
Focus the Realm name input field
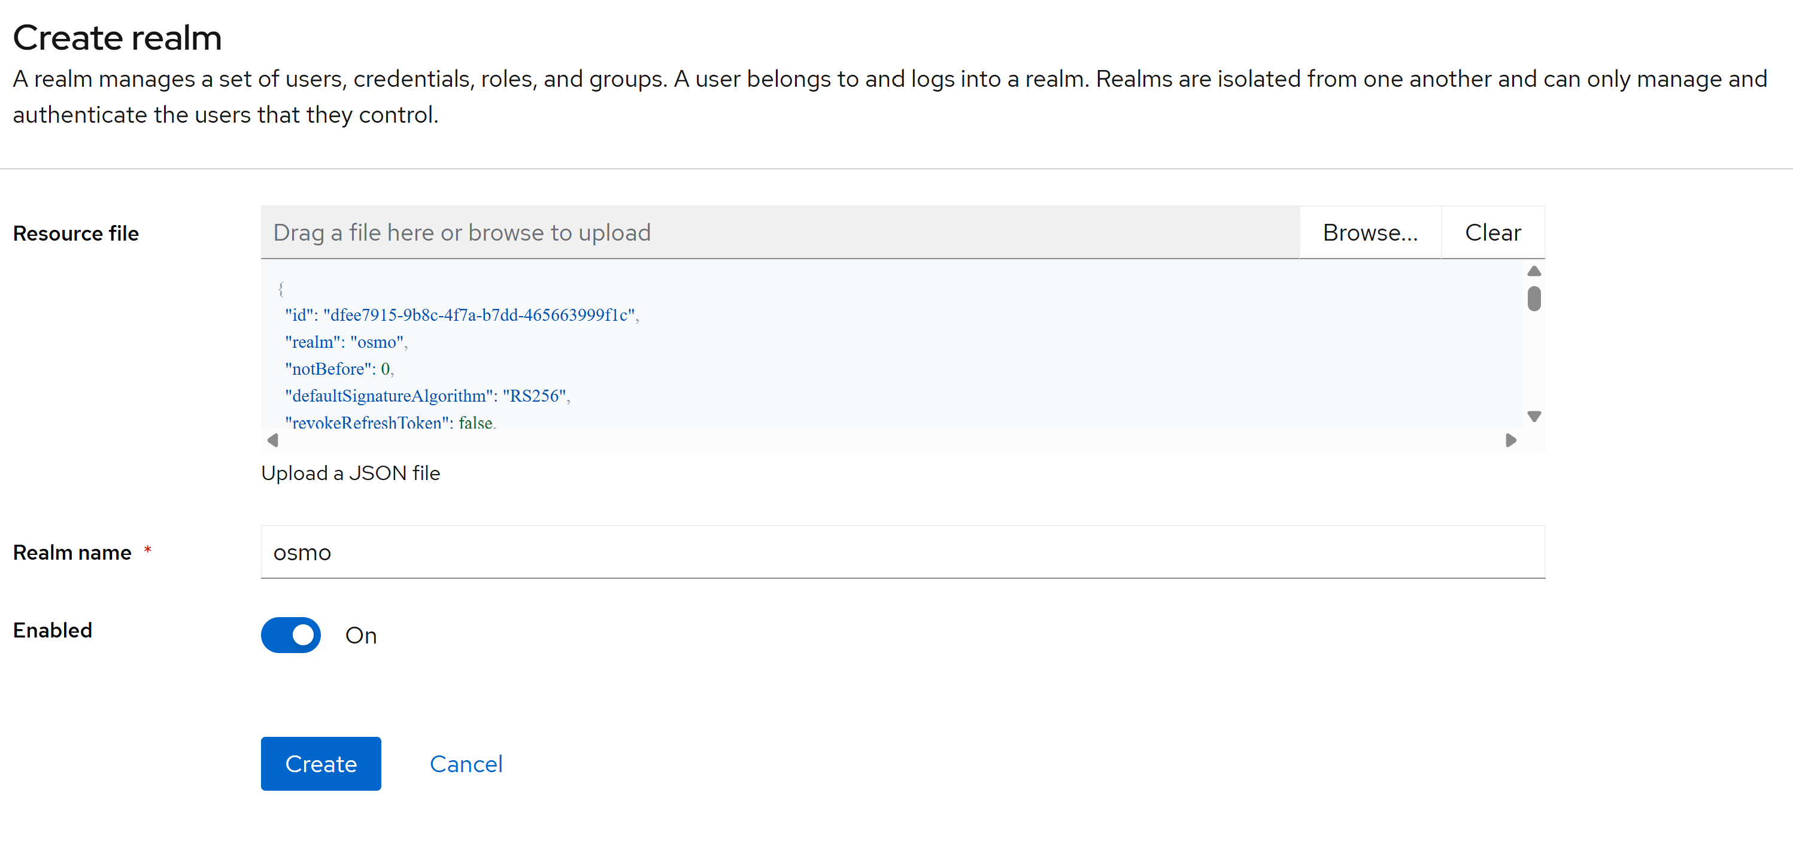pyautogui.click(x=902, y=552)
